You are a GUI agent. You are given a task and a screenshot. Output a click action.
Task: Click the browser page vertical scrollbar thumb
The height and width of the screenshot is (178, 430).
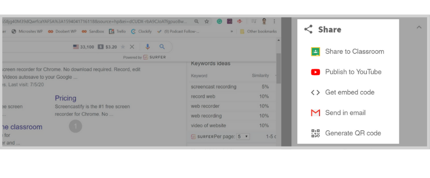coord(279,68)
